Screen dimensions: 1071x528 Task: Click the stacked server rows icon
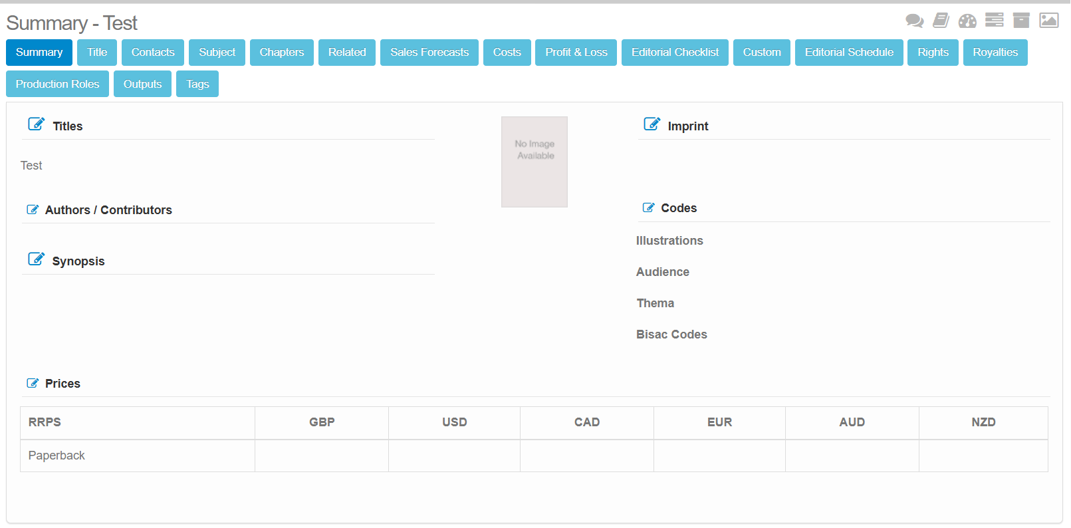[x=994, y=21]
